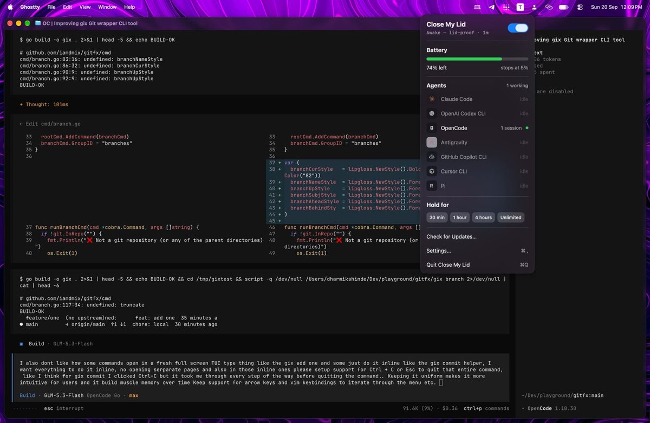Click the green session dot beside OpenCode
The width and height of the screenshot is (650, 423).
(x=527, y=128)
